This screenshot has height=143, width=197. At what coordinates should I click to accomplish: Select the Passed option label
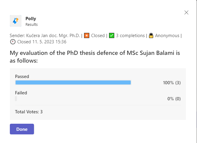(x=22, y=76)
